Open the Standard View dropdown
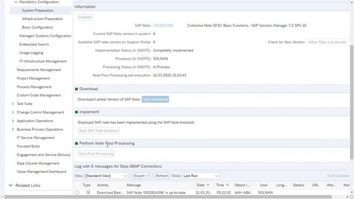Screen dimensions: 354x199 click(x=106, y=176)
